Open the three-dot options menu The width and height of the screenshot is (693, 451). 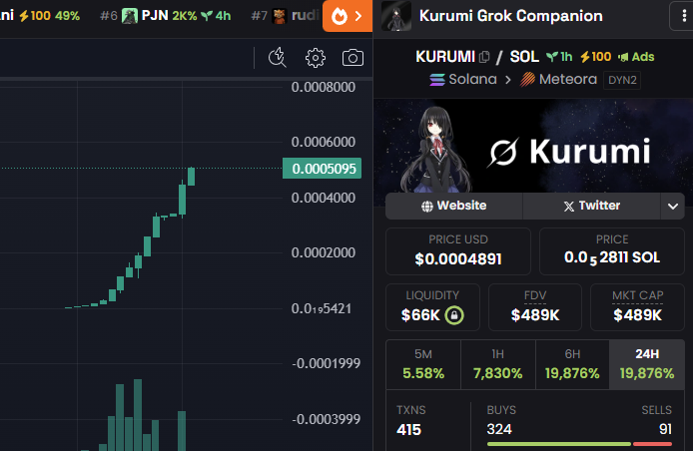pos(683,16)
